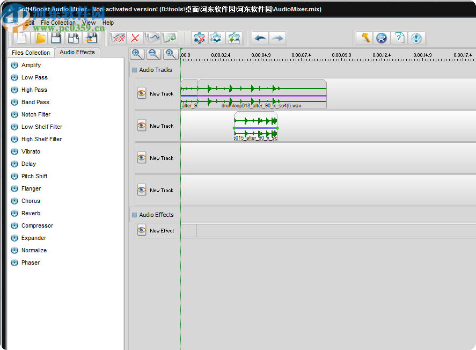Image resolution: width=476 pixels, height=350 pixels.
Task: Select the Low Shelf Filter effect
Action: point(41,127)
